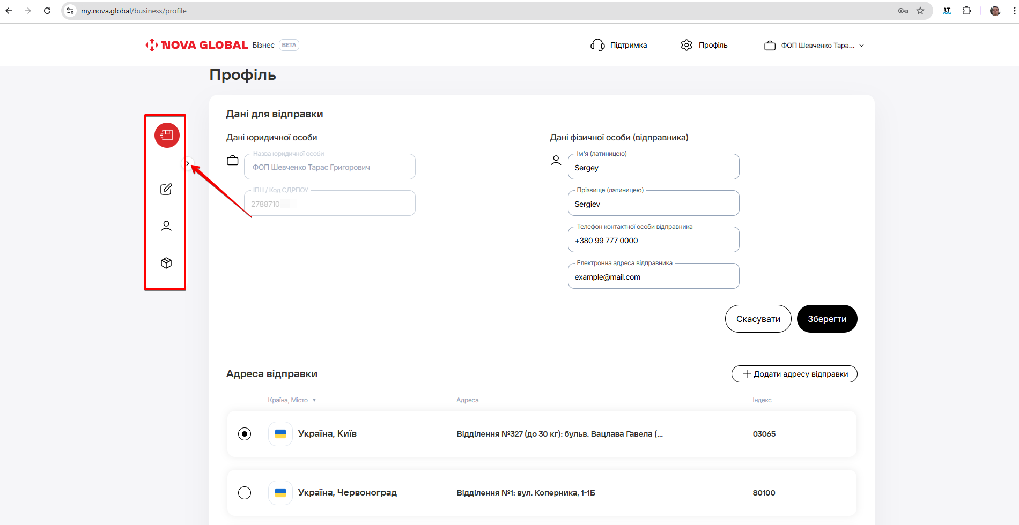Select the person icon in left sidebar
Screen dimensions: 1019x525
click(x=166, y=226)
